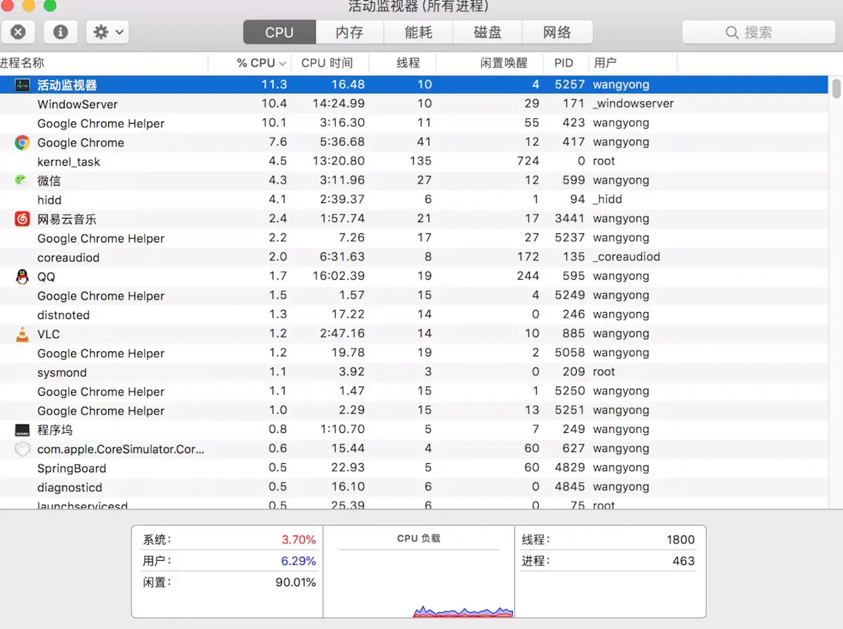843x629 pixels.
Task: Sort by 闲置唤醒 column header
Action: tap(490, 63)
